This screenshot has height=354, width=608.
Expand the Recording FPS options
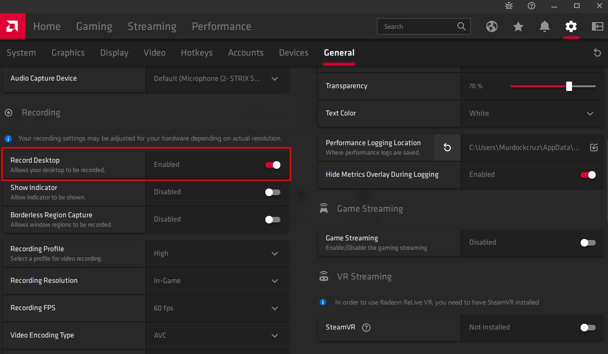[x=275, y=308]
